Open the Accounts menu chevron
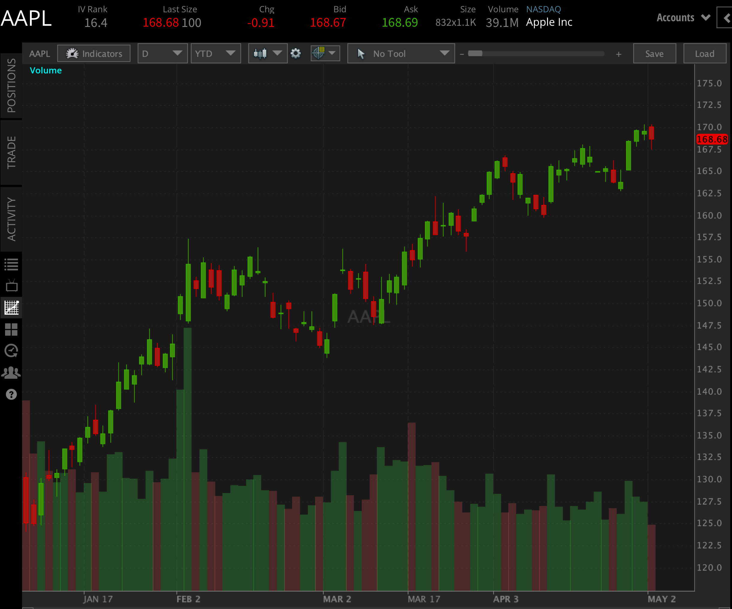 pyautogui.click(x=705, y=17)
